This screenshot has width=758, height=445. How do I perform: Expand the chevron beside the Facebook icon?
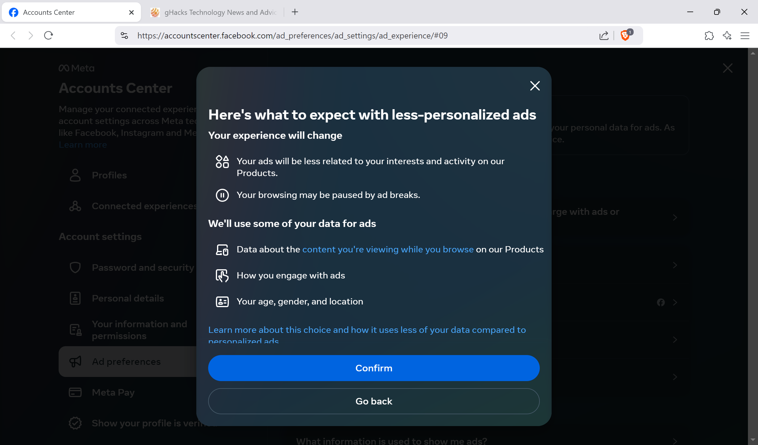click(675, 302)
